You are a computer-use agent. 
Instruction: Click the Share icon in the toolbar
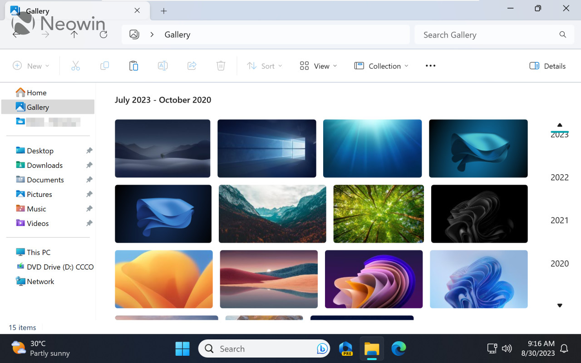tap(192, 65)
